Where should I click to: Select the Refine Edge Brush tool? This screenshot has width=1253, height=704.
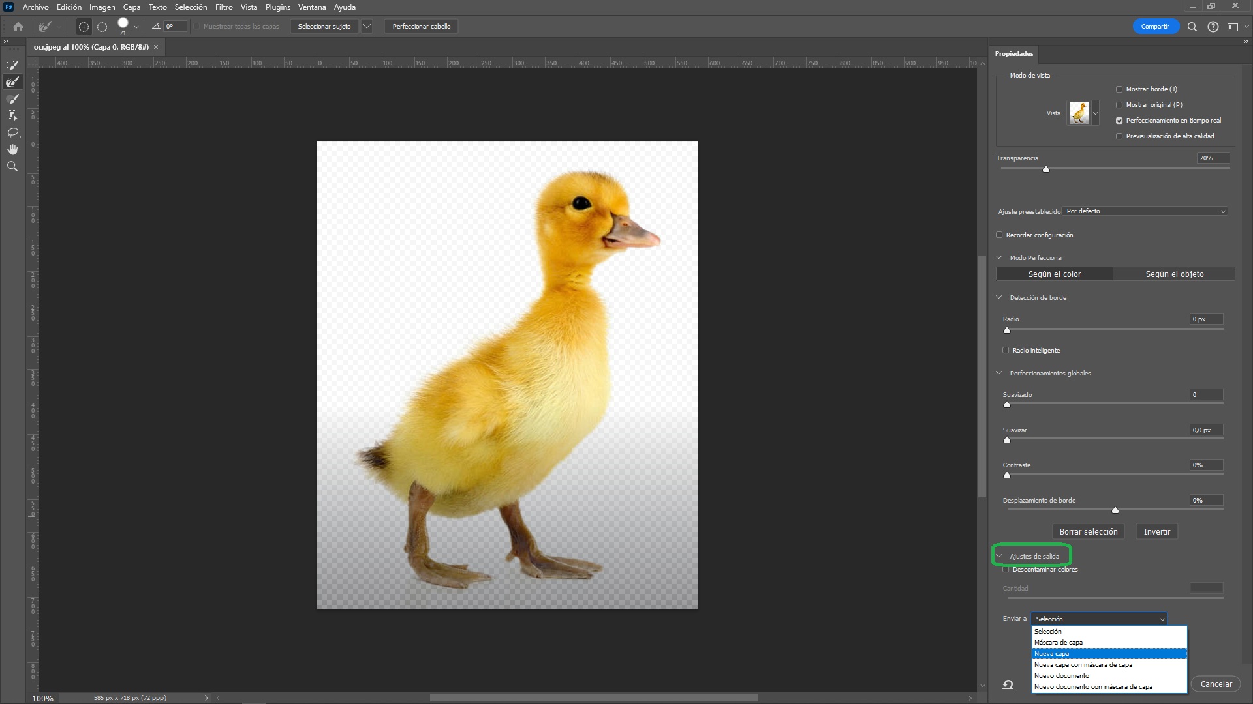[12, 81]
